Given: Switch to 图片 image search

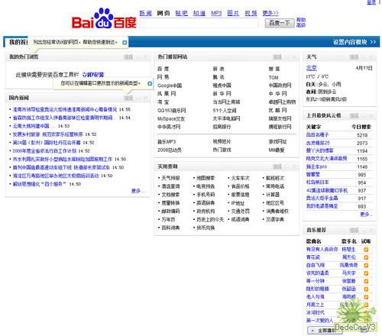Looking at the screenshot, I should (x=233, y=13).
